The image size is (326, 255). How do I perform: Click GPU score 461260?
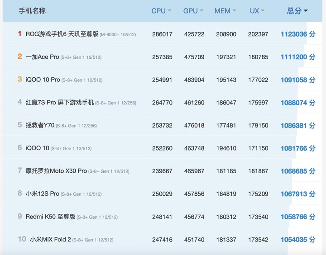pos(194,103)
